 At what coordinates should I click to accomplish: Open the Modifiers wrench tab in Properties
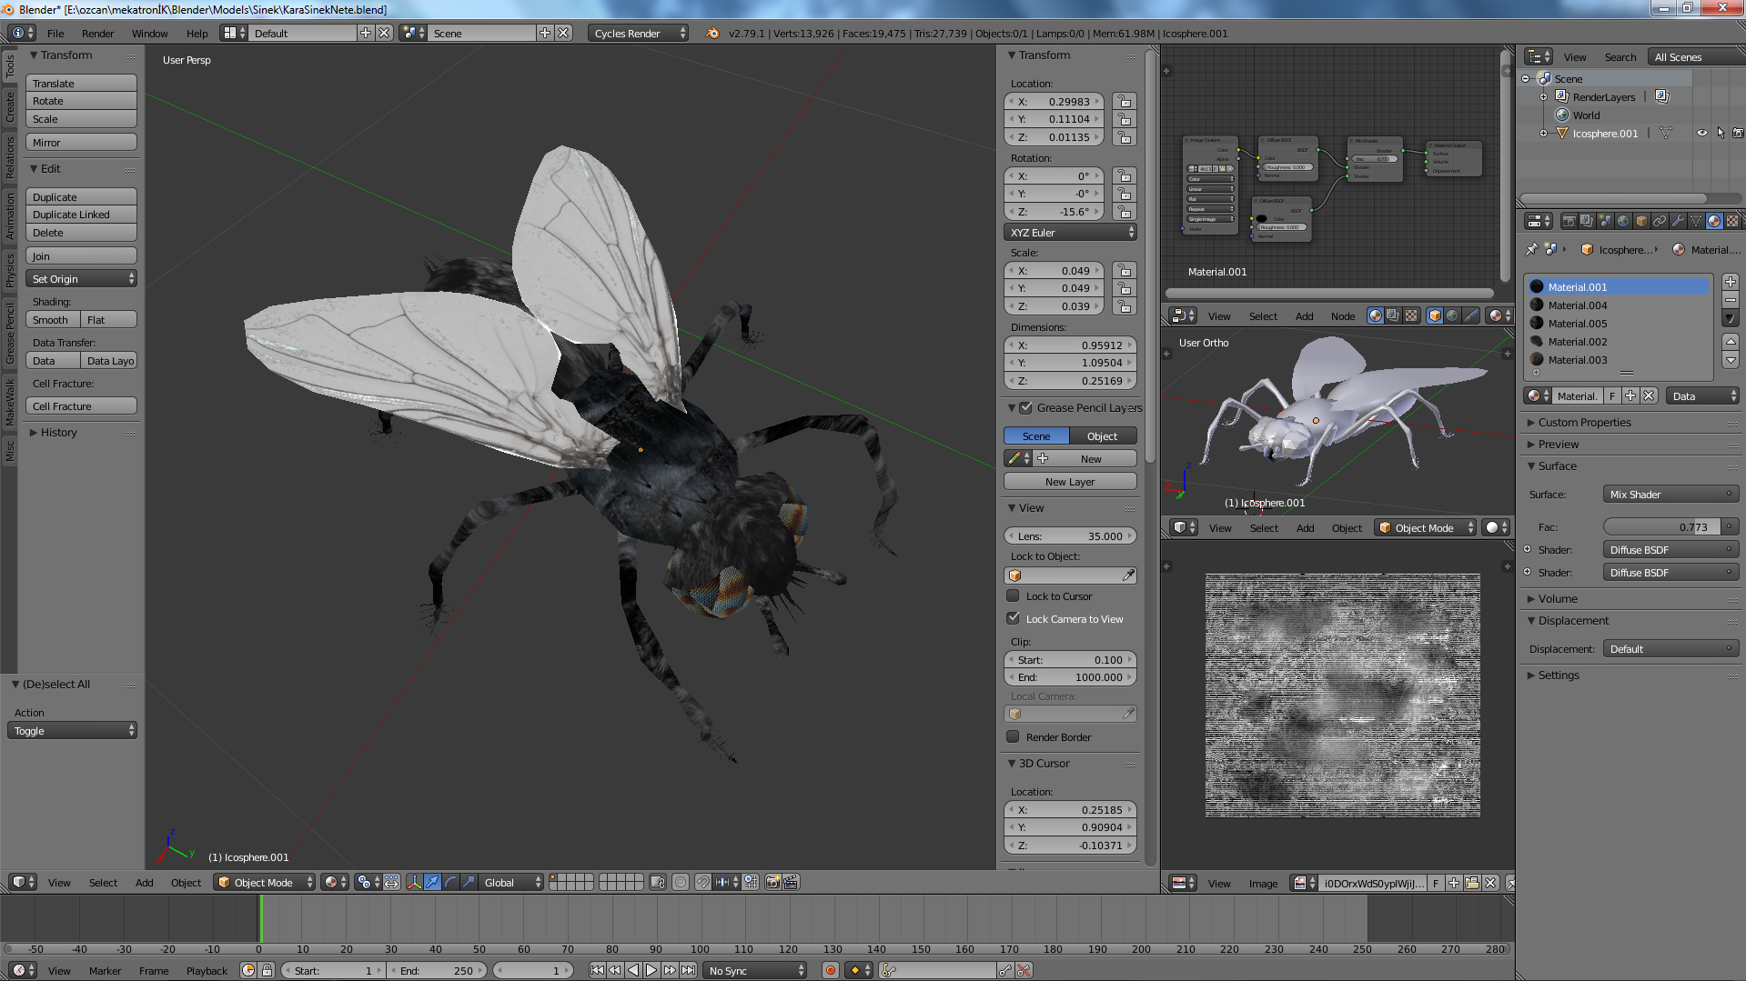1678,221
